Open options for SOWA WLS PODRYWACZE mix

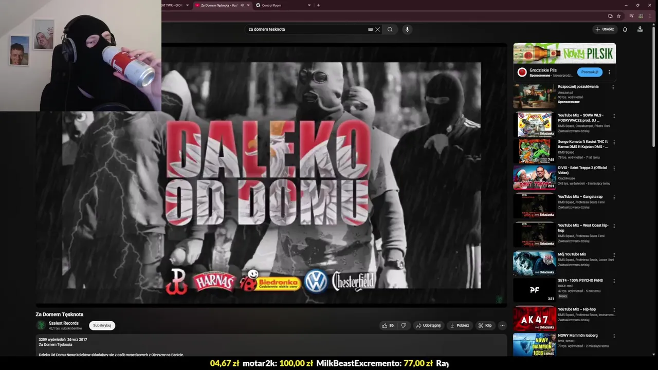coord(614,116)
